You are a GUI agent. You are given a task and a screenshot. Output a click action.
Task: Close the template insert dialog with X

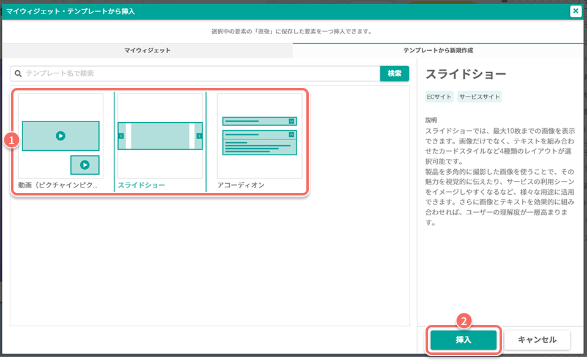point(575,11)
